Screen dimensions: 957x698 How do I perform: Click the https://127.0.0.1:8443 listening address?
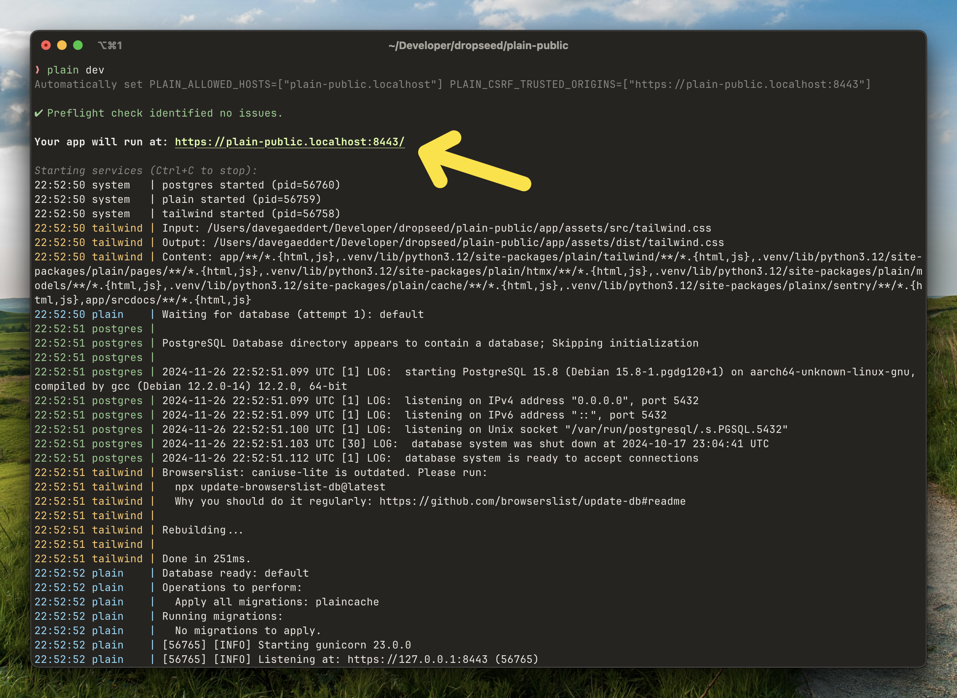coord(417,659)
